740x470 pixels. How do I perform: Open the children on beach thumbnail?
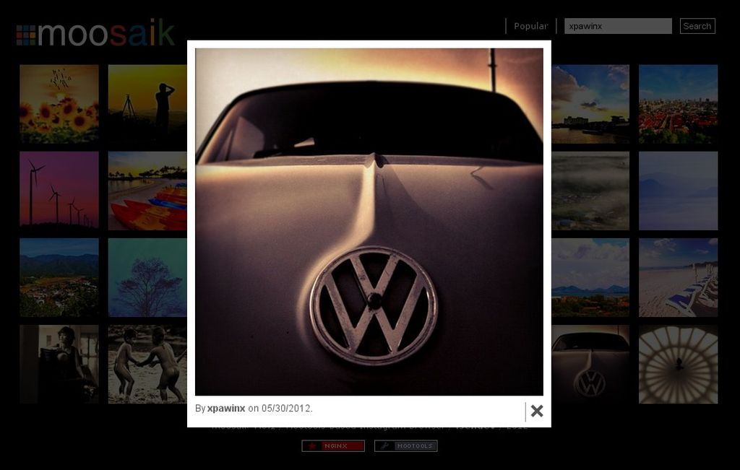[147, 365]
